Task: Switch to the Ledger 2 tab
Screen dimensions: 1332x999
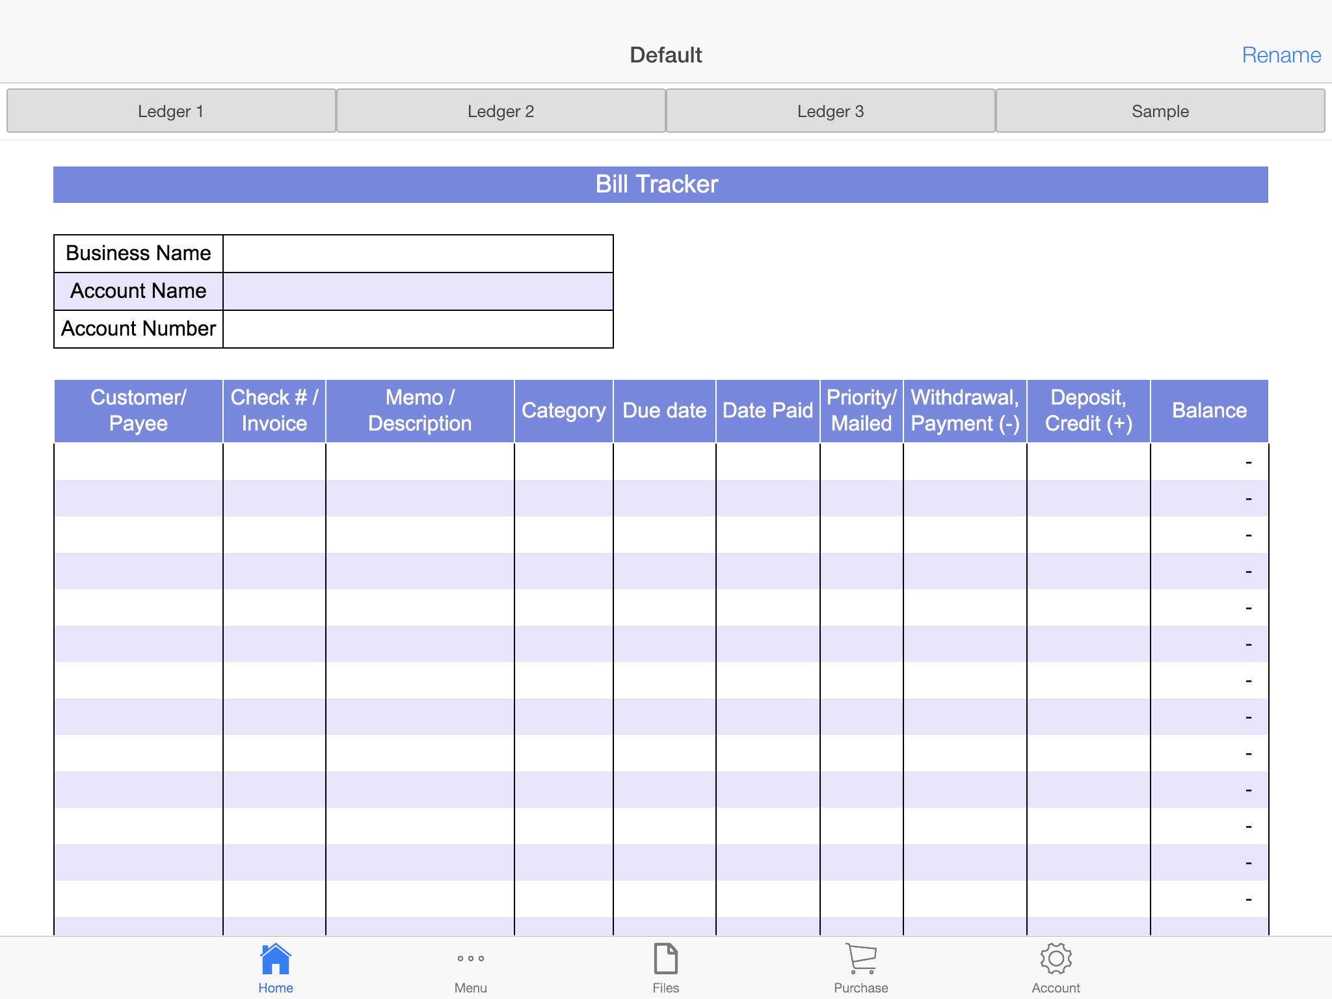Action: [x=501, y=111]
